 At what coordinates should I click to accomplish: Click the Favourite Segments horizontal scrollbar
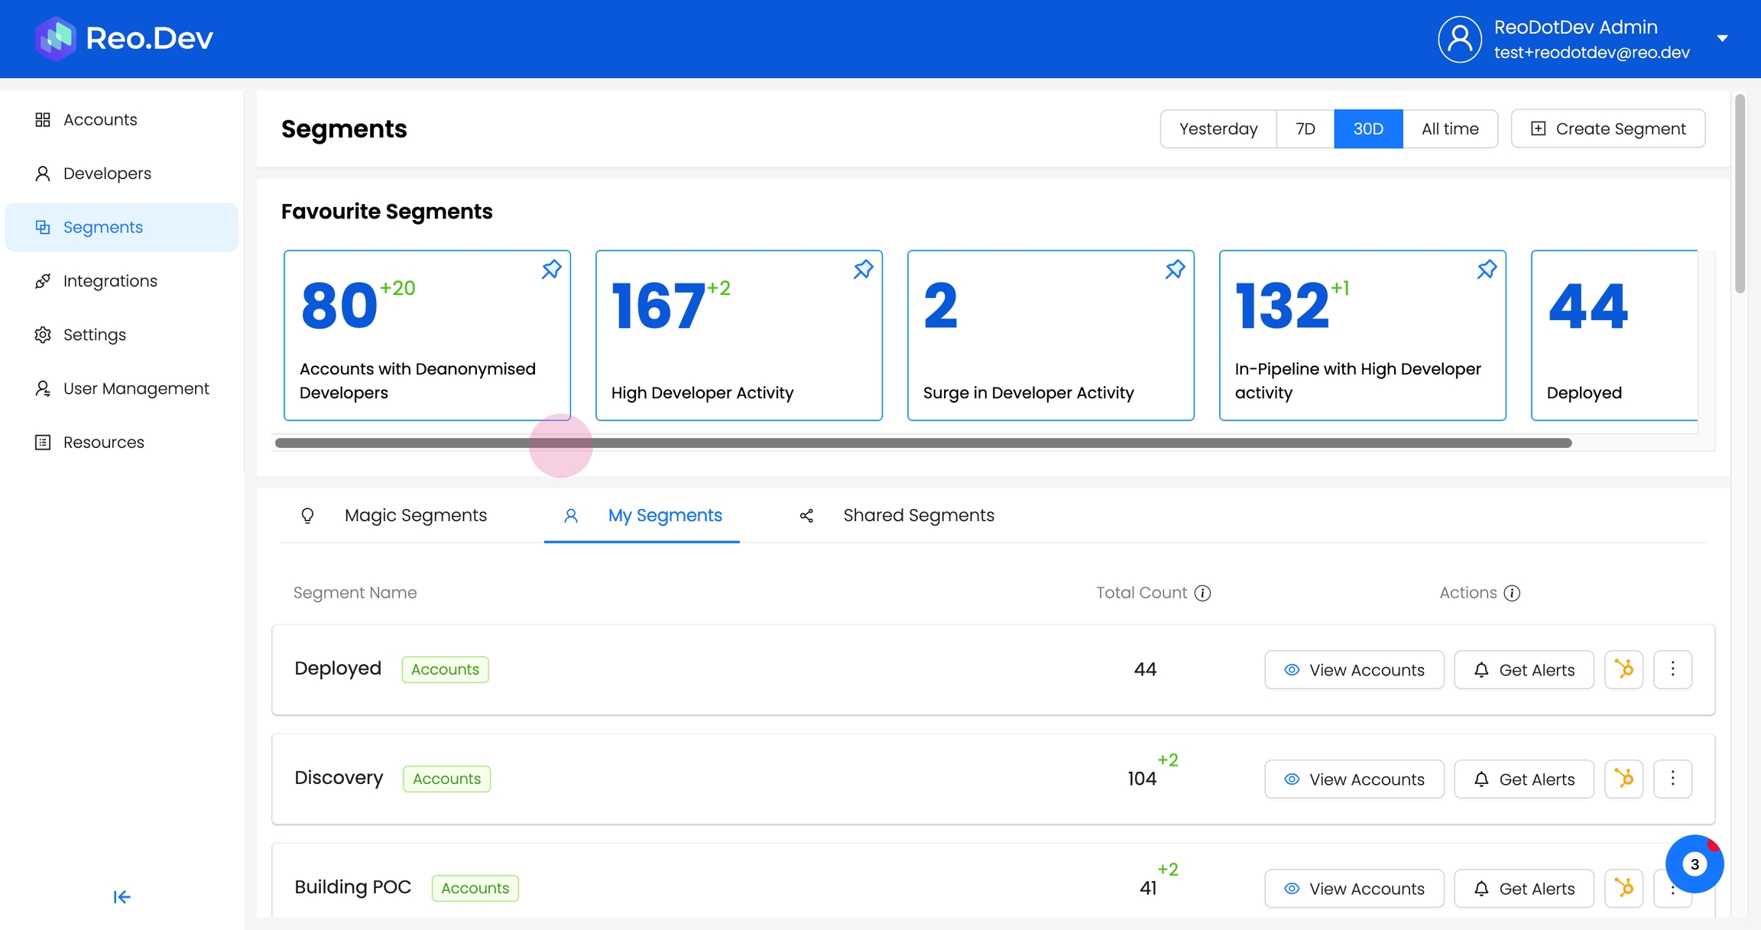pyautogui.click(x=923, y=443)
